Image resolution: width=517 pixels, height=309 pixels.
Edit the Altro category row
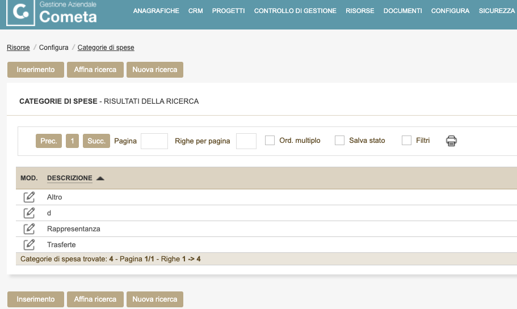[x=29, y=197]
